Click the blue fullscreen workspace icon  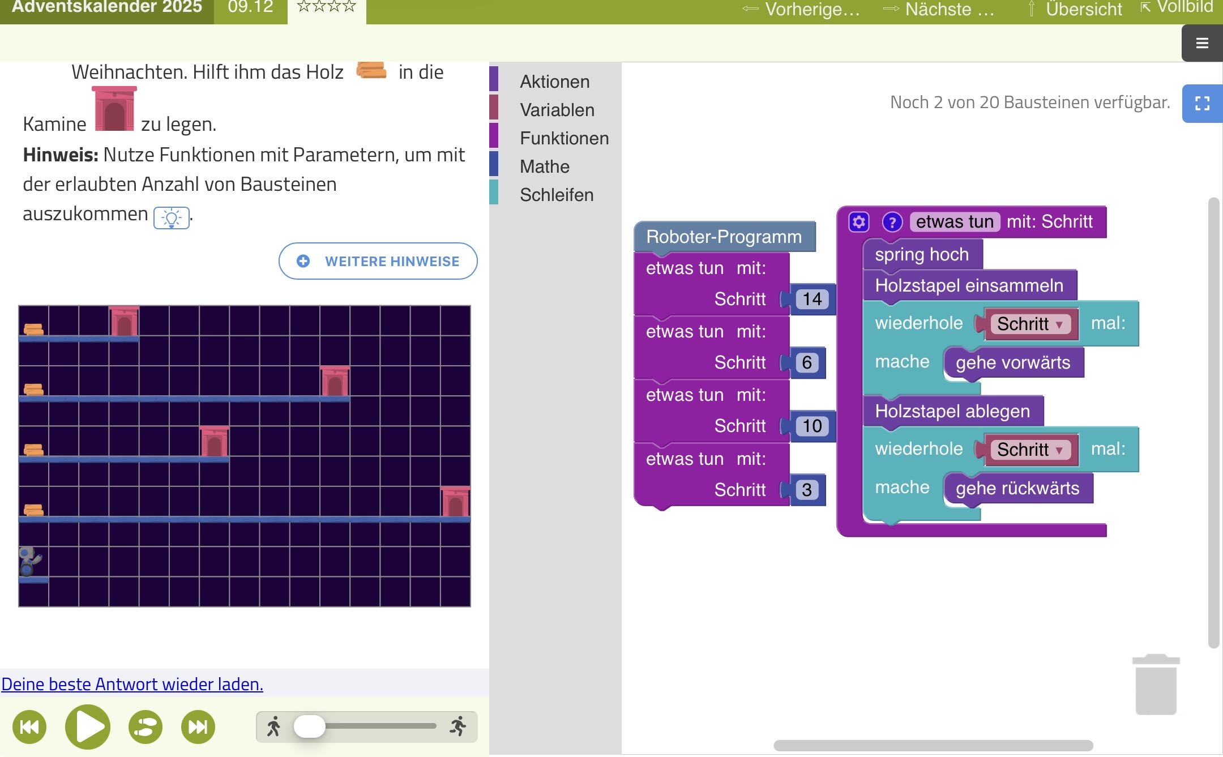point(1201,103)
